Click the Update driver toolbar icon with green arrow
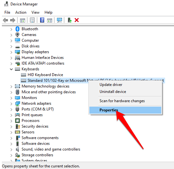The height and width of the screenshot is (169, 174). click(70, 20)
